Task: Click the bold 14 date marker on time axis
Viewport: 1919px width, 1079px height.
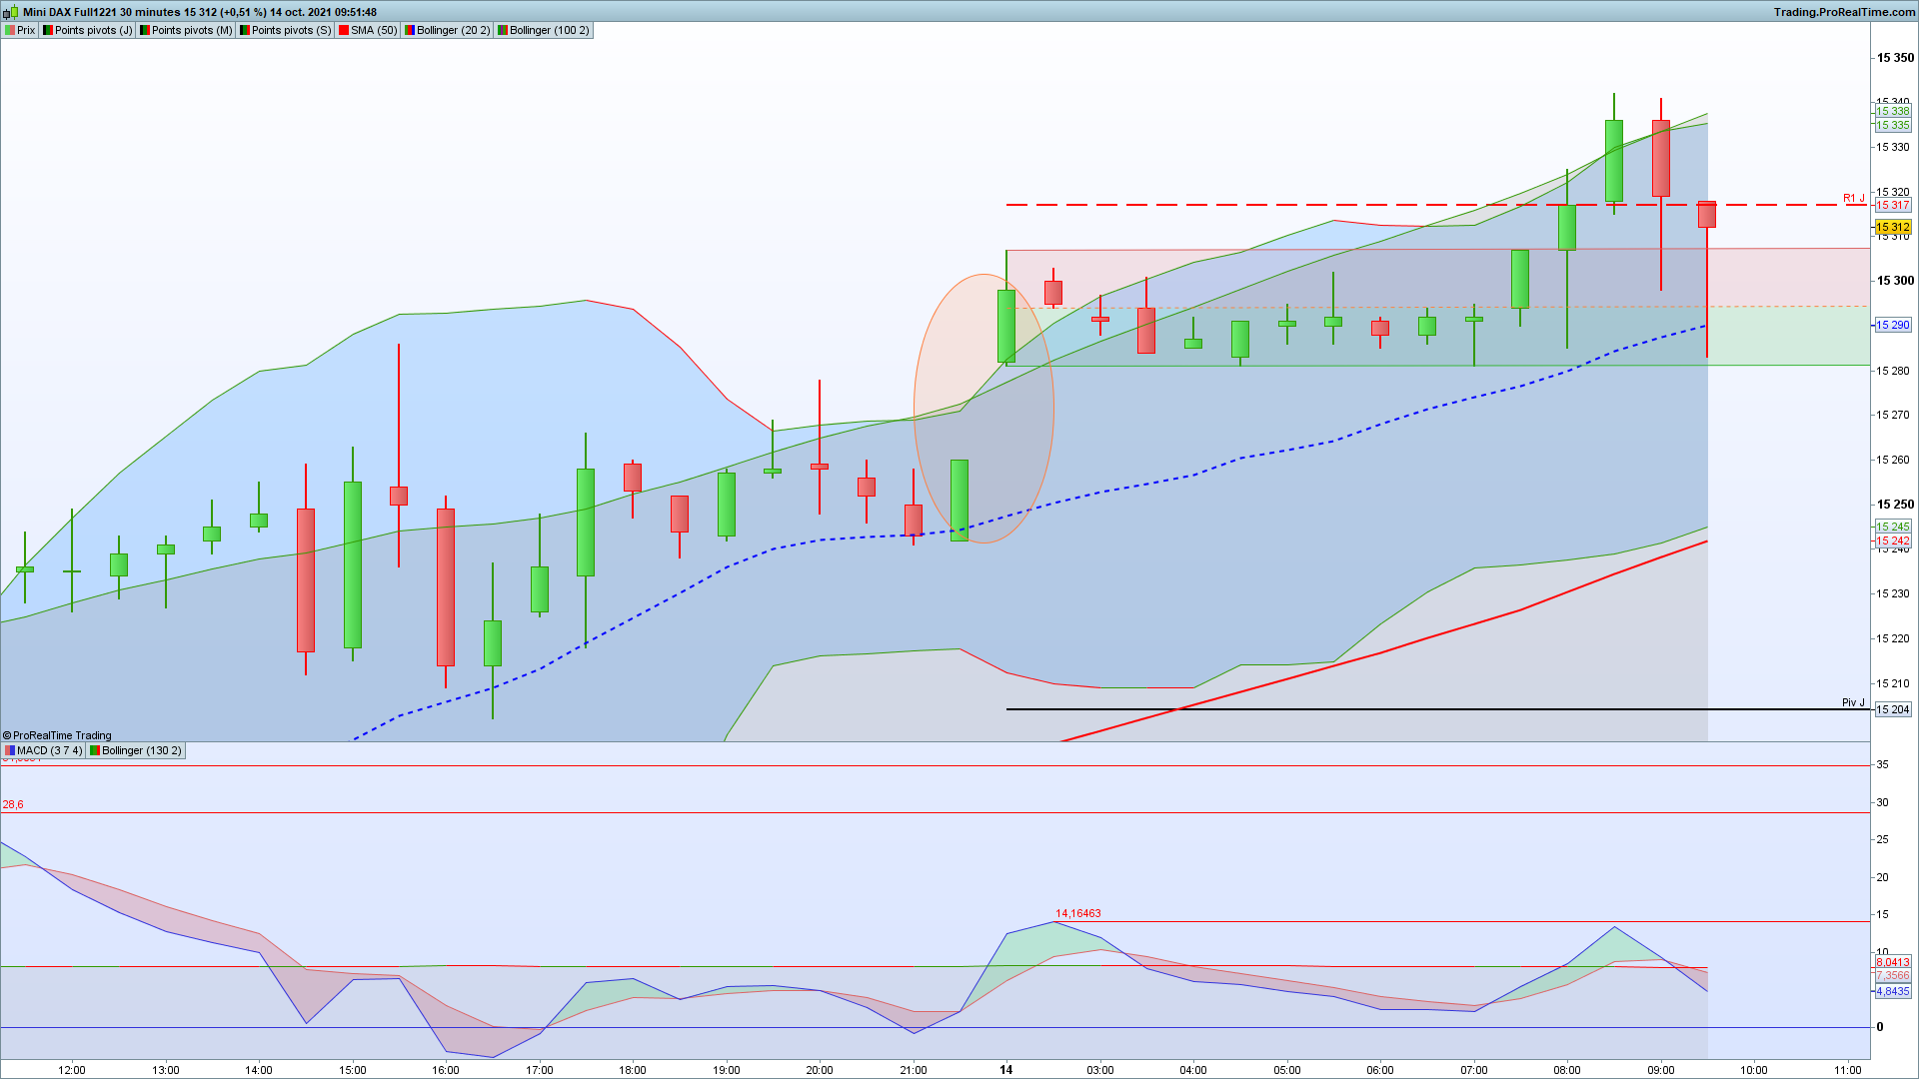Action: (x=1005, y=1069)
